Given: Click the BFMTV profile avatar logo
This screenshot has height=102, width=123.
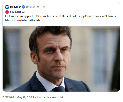Looking at the screenshot, I should [7, 7].
